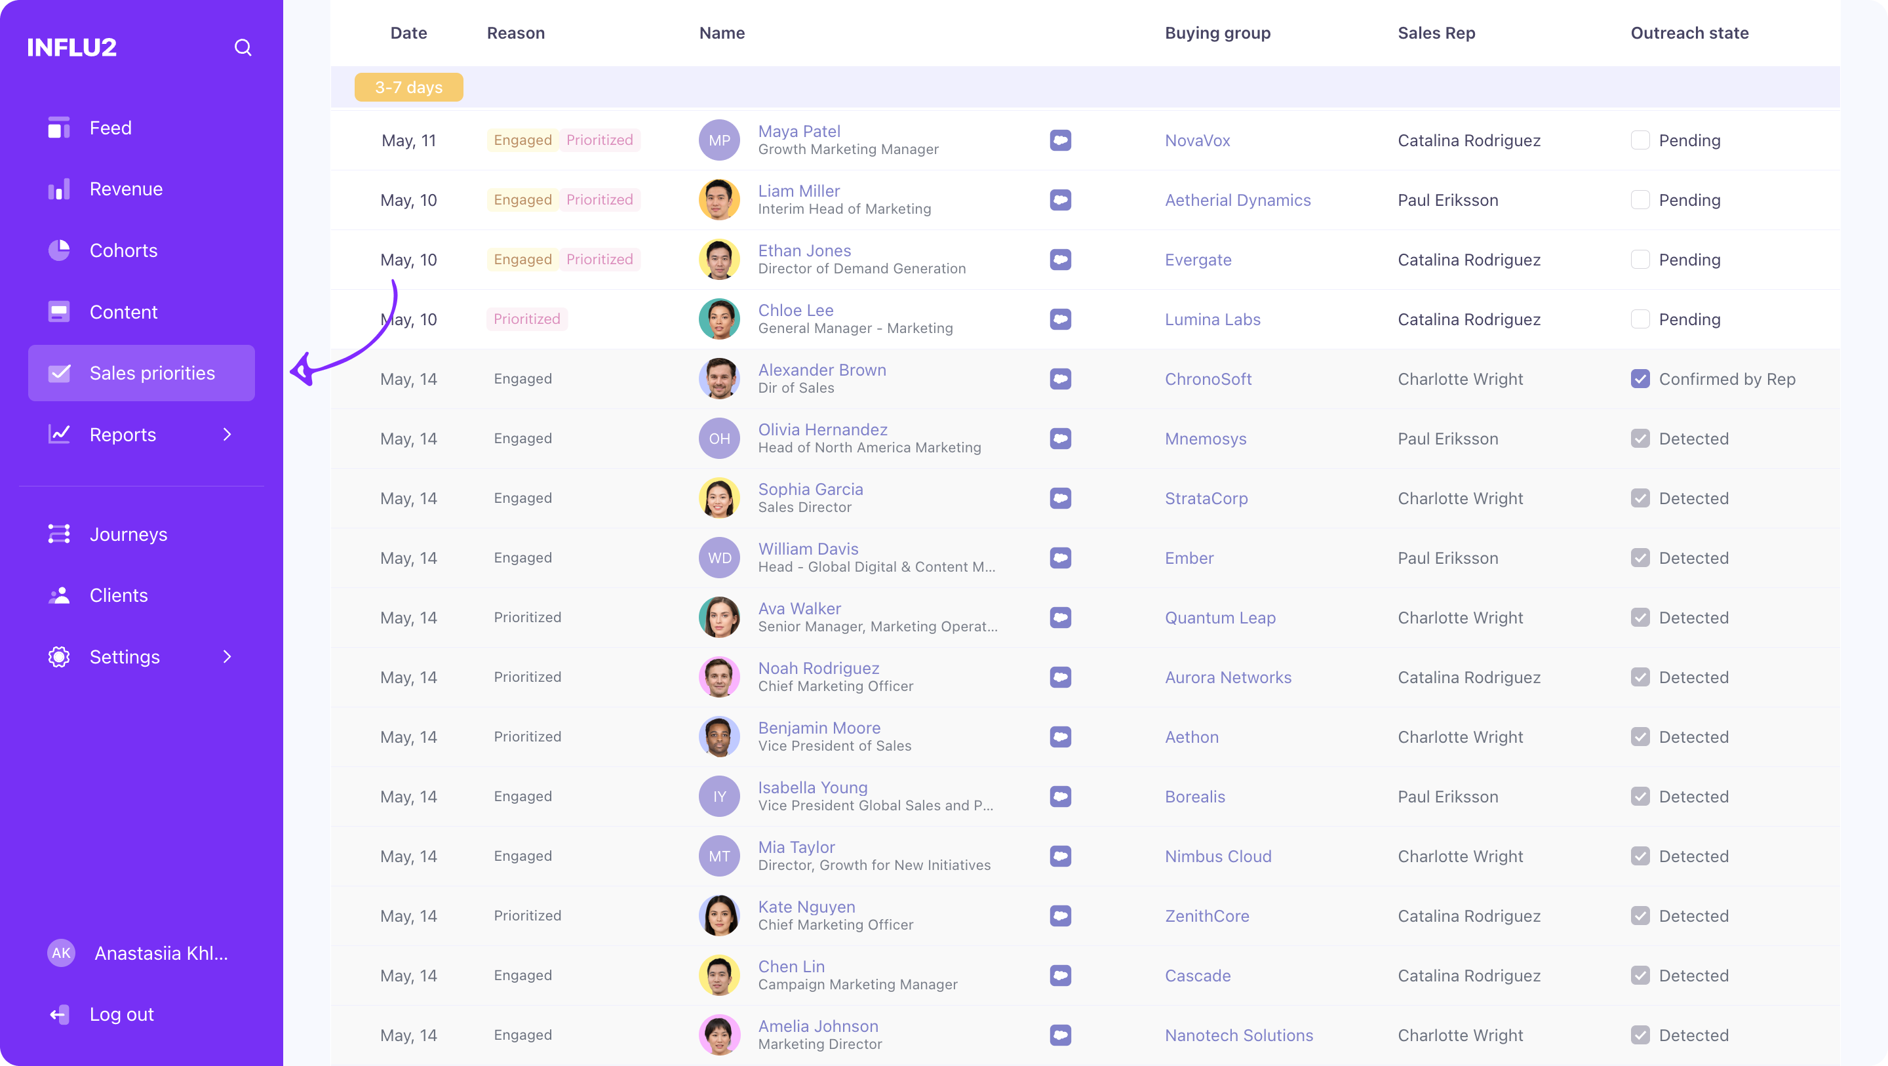Open the CRM icon for Liam Miller
The width and height of the screenshot is (1888, 1066).
click(1060, 200)
